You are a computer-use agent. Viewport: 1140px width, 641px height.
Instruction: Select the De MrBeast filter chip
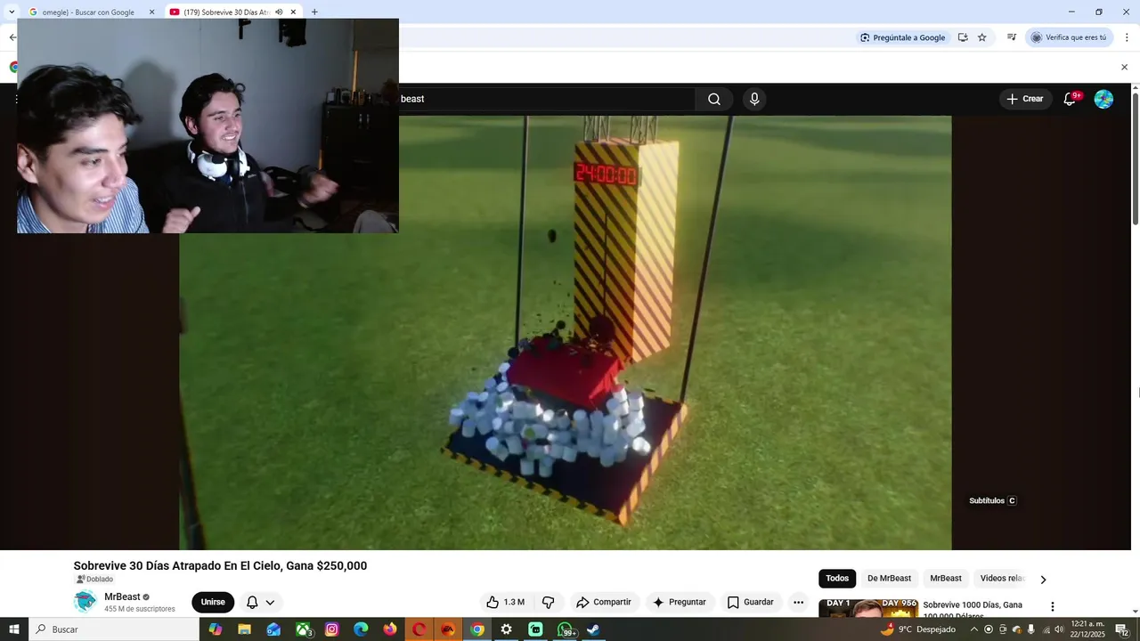coord(889,578)
